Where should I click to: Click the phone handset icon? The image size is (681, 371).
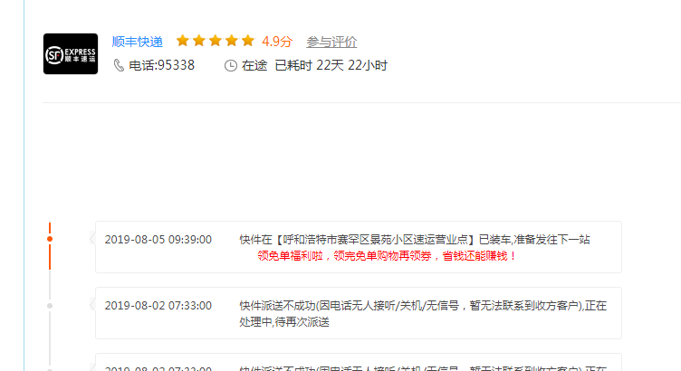tap(119, 65)
